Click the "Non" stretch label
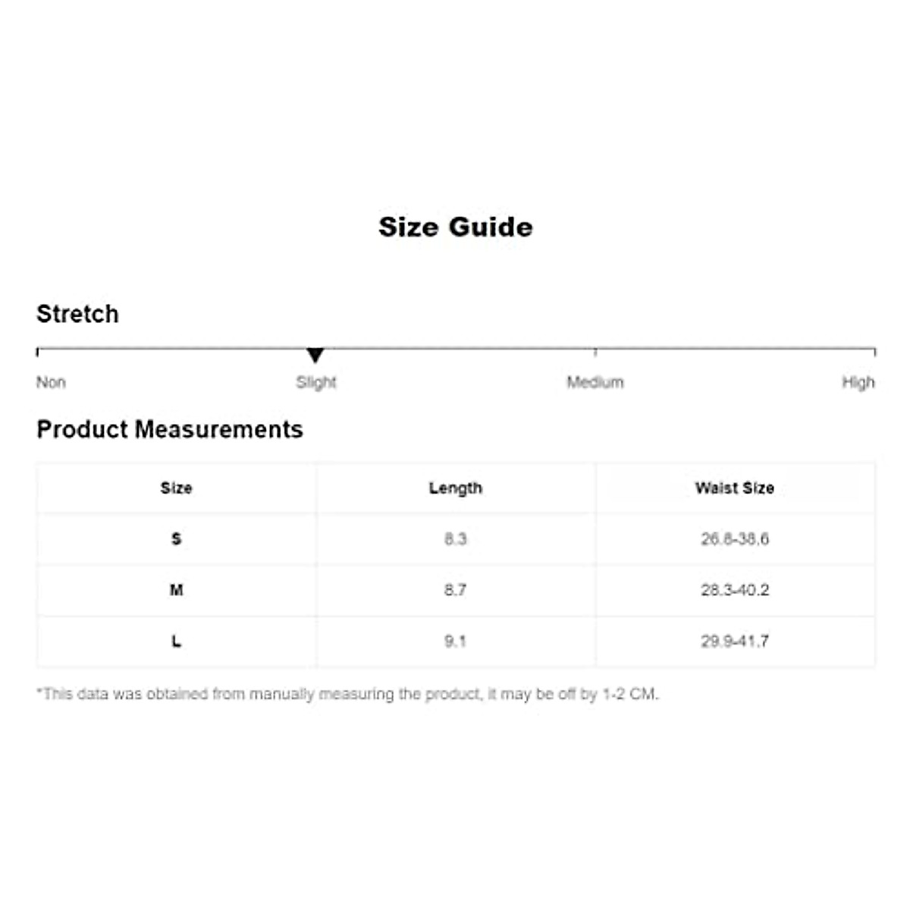The image size is (910, 910). click(x=51, y=382)
